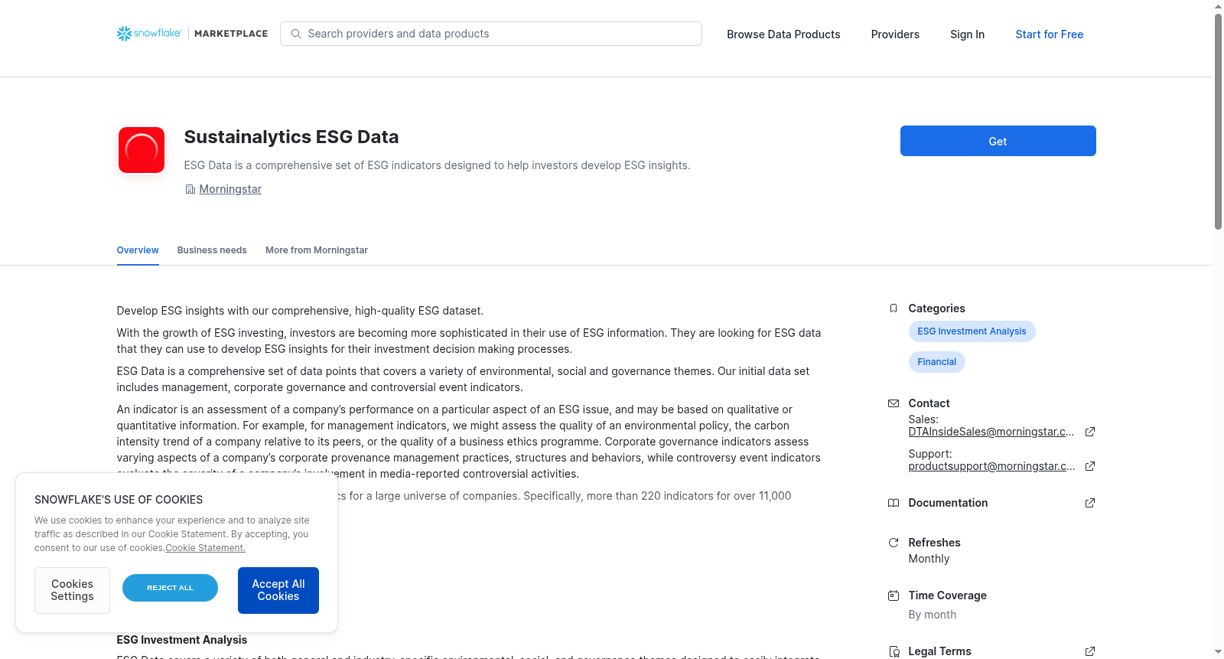Open the Cookie Statement link
This screenshot has width=1224, height=659.
point(206,548)
